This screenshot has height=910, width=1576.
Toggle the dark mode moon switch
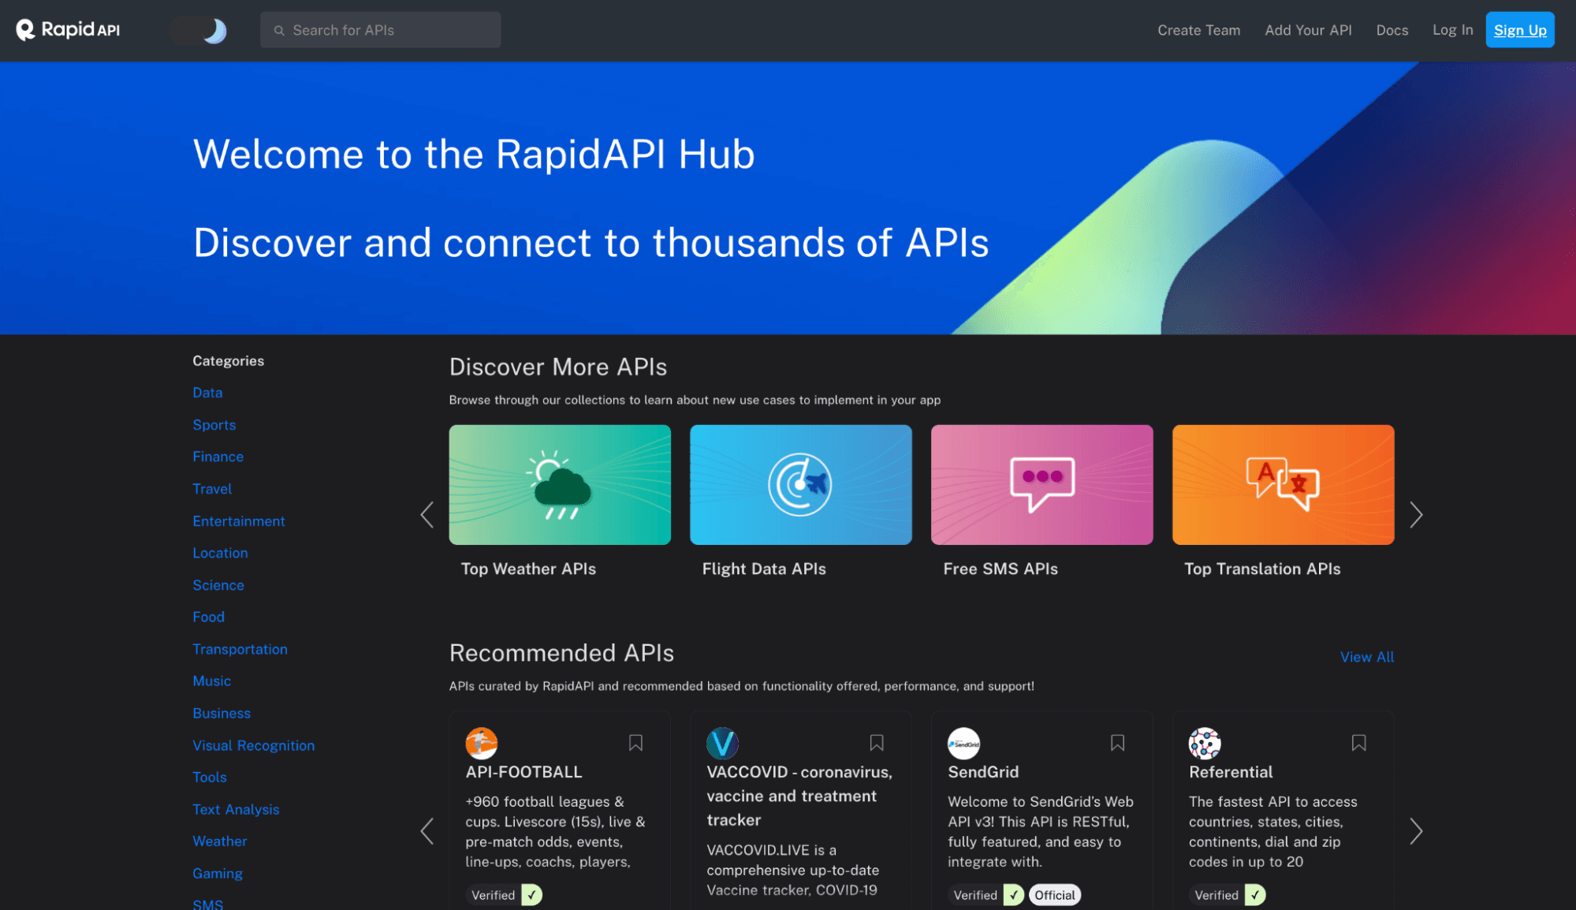[x=198, y=31]
